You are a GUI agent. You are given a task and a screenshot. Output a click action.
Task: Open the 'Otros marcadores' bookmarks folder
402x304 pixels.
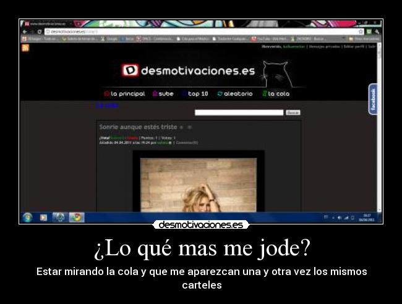(364, 39)
